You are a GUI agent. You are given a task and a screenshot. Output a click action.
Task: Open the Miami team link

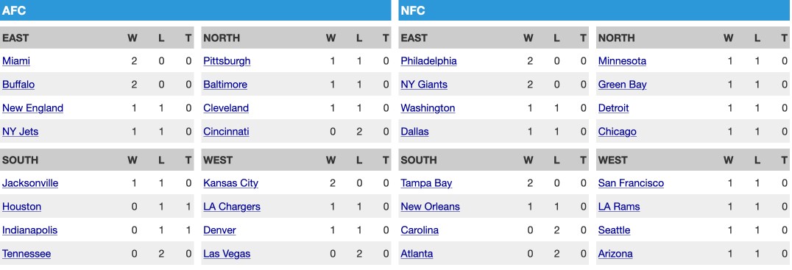tap(16, 61)
